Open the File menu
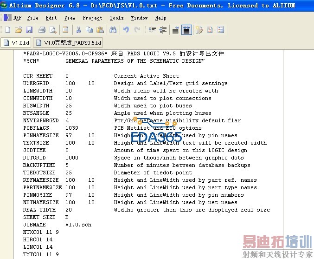Image resolution: width=314 pixels, height=259 pixels. (32, 18)
